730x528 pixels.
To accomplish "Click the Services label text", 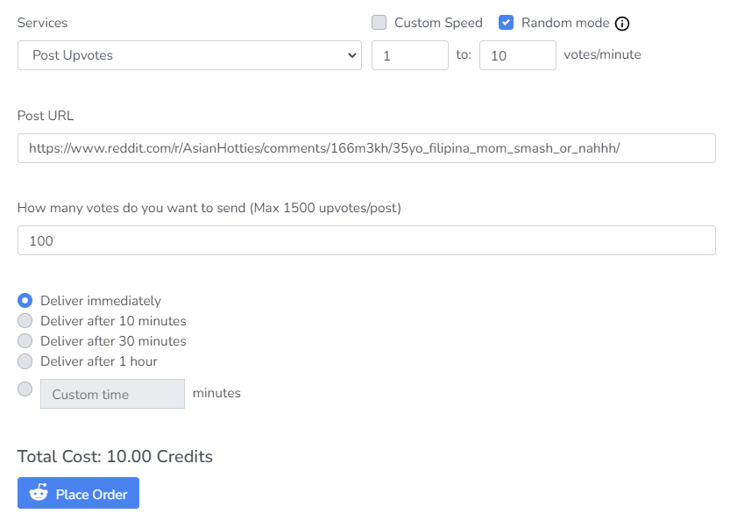I will (42, 23).
